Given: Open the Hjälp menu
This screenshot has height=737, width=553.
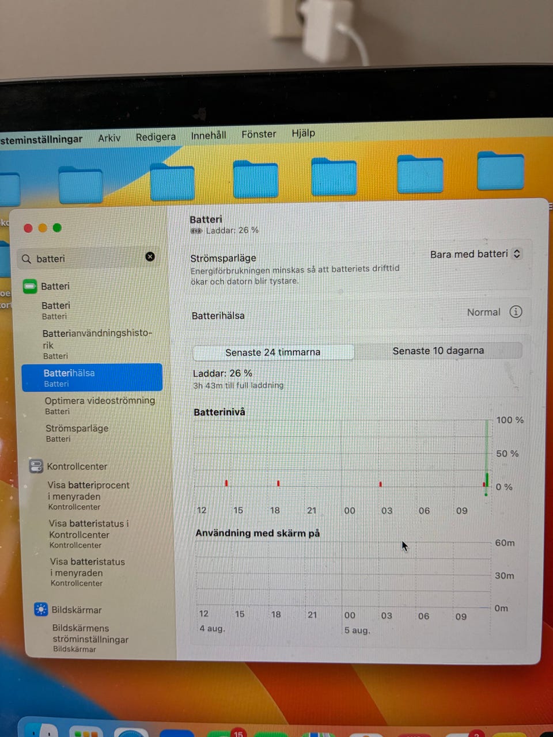Looking at the screenshot, I should 303,133.
